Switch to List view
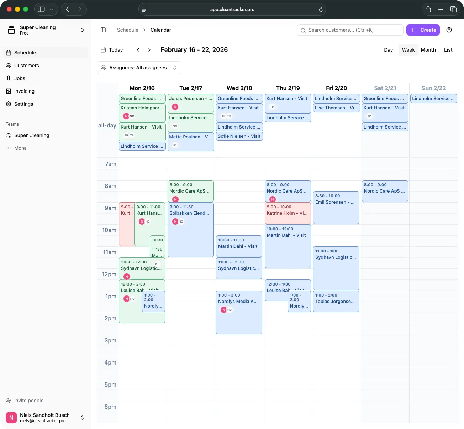This screenshot has width=464, height=429. click(x=448, y=50)
